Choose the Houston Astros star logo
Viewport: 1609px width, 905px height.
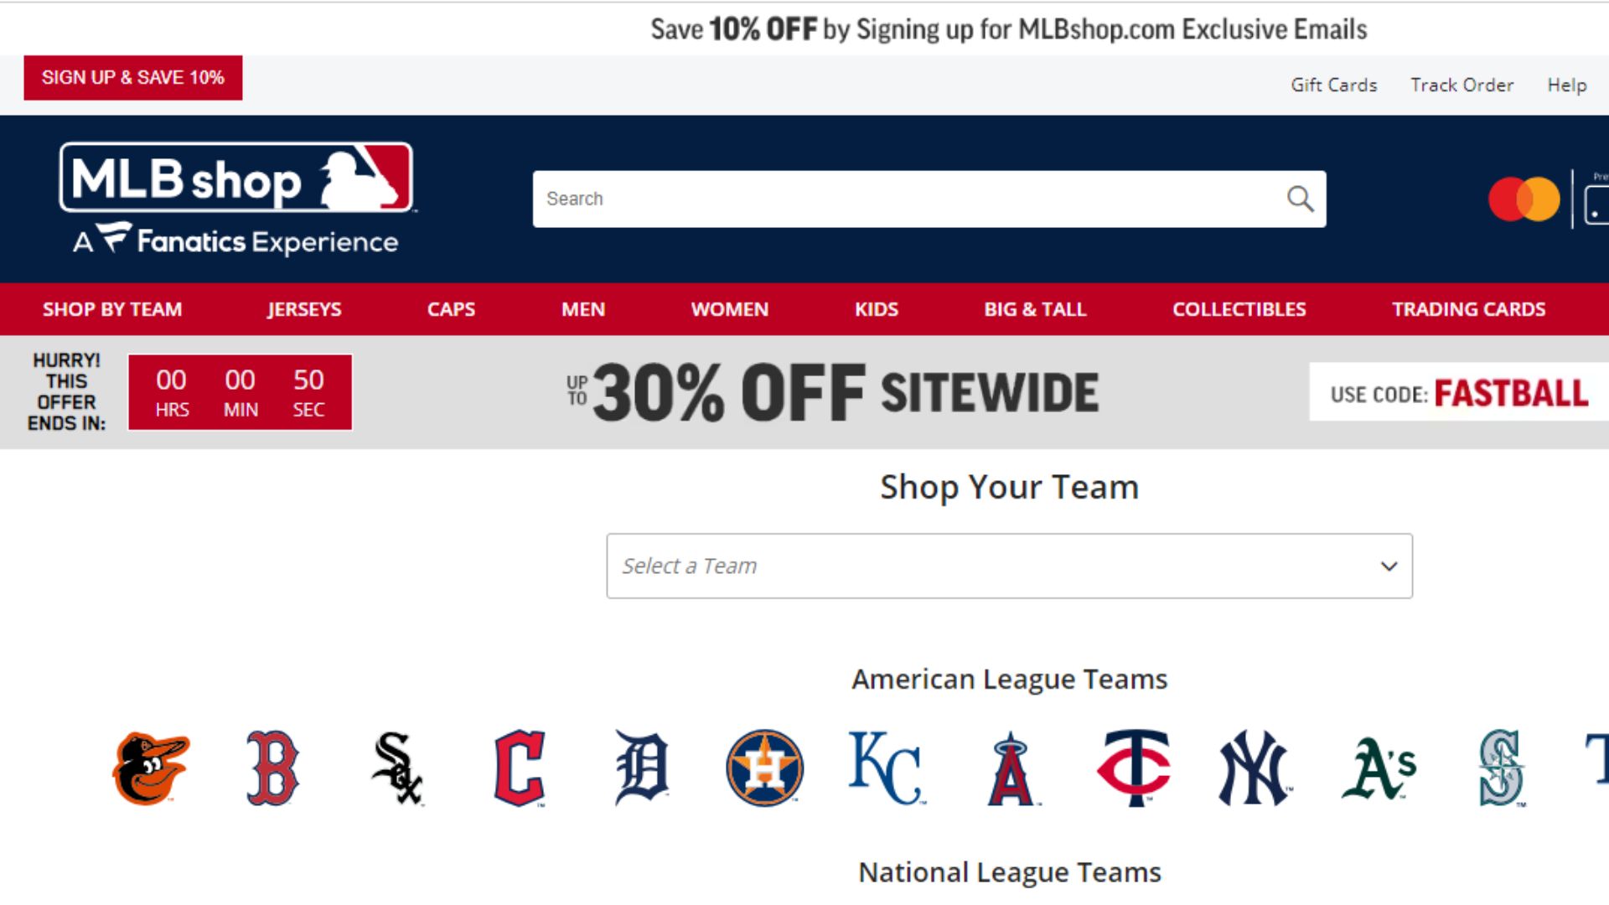tap(764, 768)
